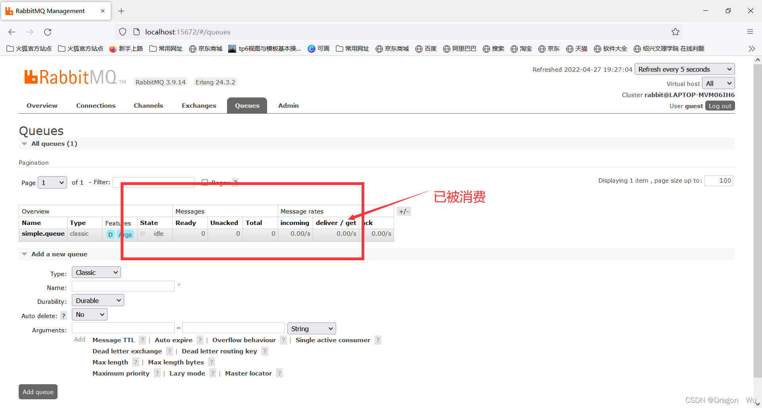
Task: Click the Args feature icon on simple.queue
Action: tap(125, 234)
